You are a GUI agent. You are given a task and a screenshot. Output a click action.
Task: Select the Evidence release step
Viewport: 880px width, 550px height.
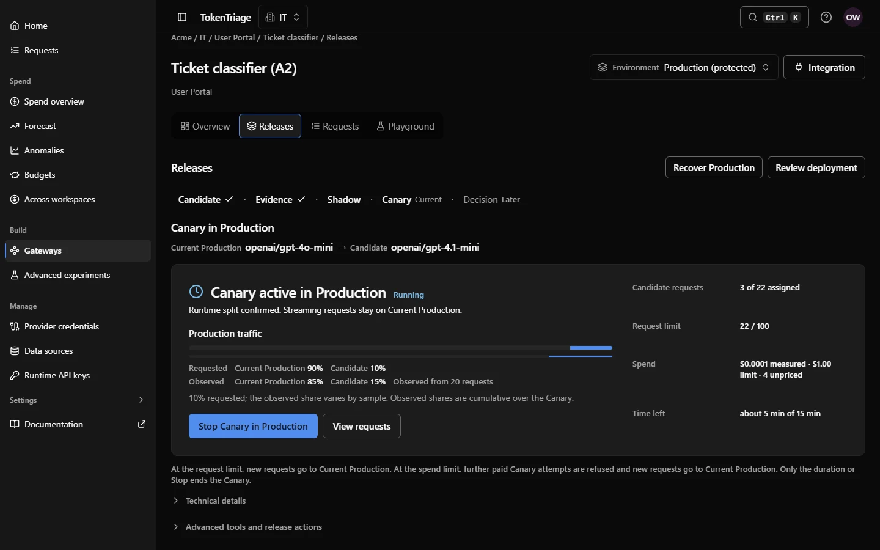(280, 199)
